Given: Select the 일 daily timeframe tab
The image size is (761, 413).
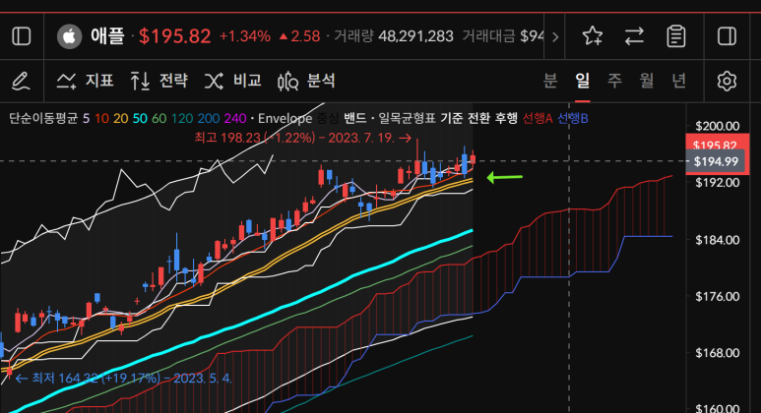Looking at the screenshot, I should (583, 81).
